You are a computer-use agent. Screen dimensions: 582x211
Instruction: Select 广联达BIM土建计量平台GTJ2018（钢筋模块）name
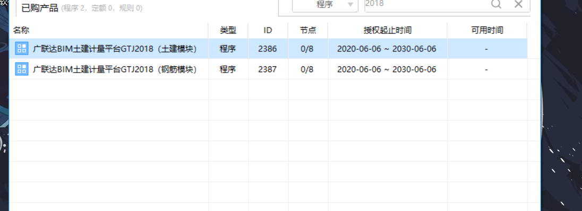coord(115,69)
